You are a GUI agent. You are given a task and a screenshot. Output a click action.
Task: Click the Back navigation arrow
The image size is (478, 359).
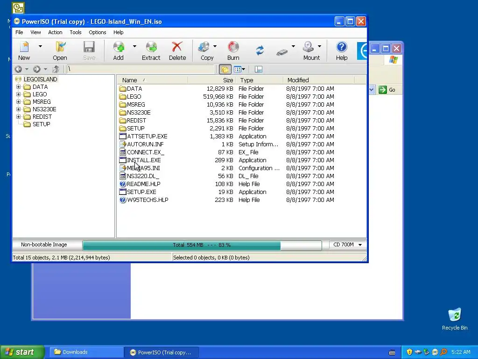tap(18, 69)
